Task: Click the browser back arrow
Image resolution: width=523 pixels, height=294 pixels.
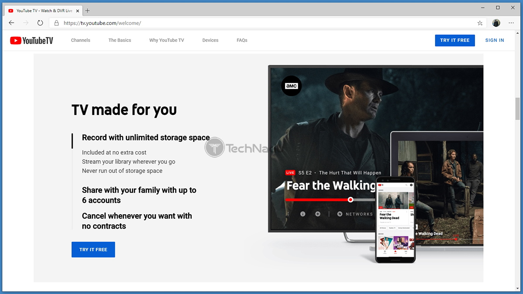Action: point(12,23)
